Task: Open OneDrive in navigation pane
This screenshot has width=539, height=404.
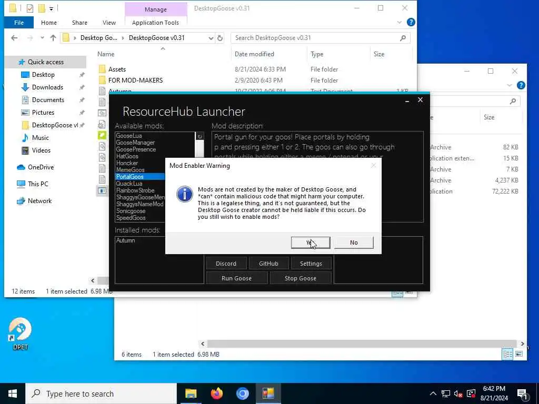Action: pyautogui.click(x=41, y=167)
